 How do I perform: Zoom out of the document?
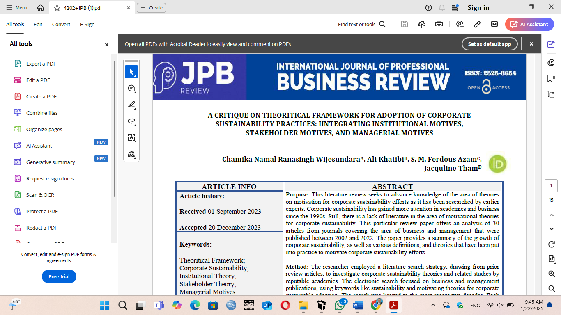552,288
